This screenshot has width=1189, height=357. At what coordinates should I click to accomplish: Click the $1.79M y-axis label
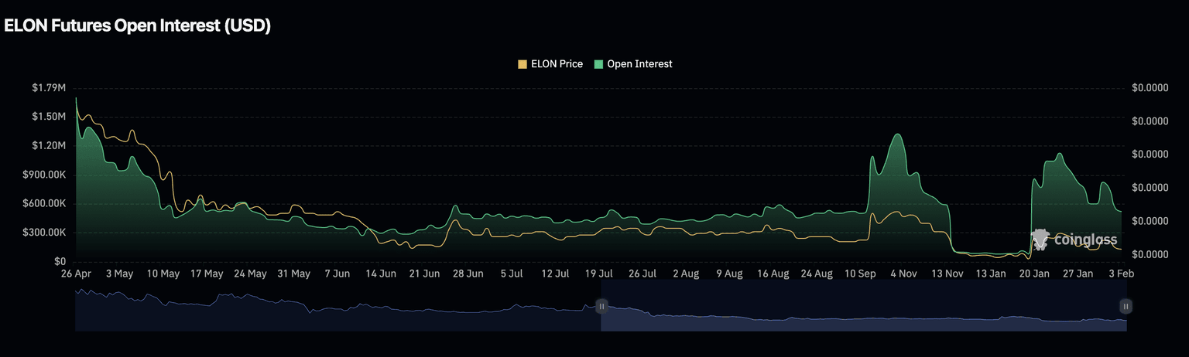pyautogui.click(x=49, y=88)
